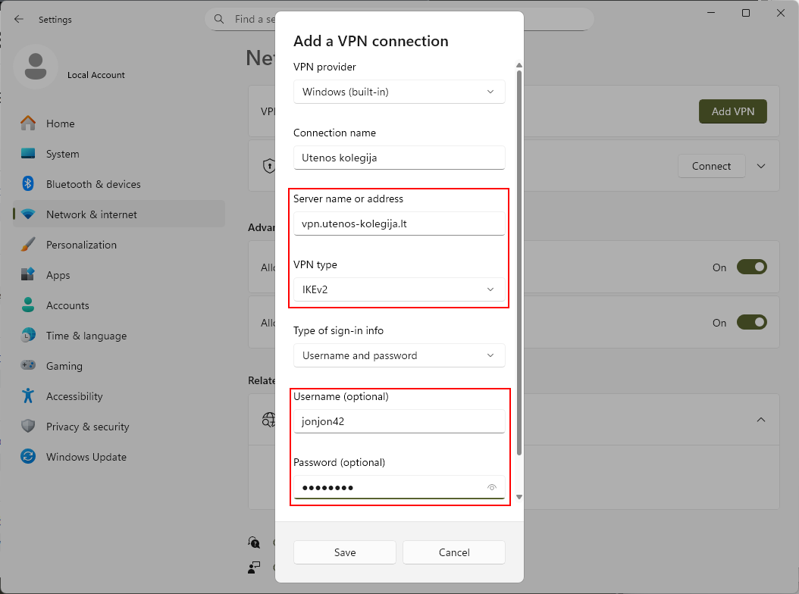Viewport: 799px width, 594px height.
Task: Save the VPN connection
Action: pos(344,552)
